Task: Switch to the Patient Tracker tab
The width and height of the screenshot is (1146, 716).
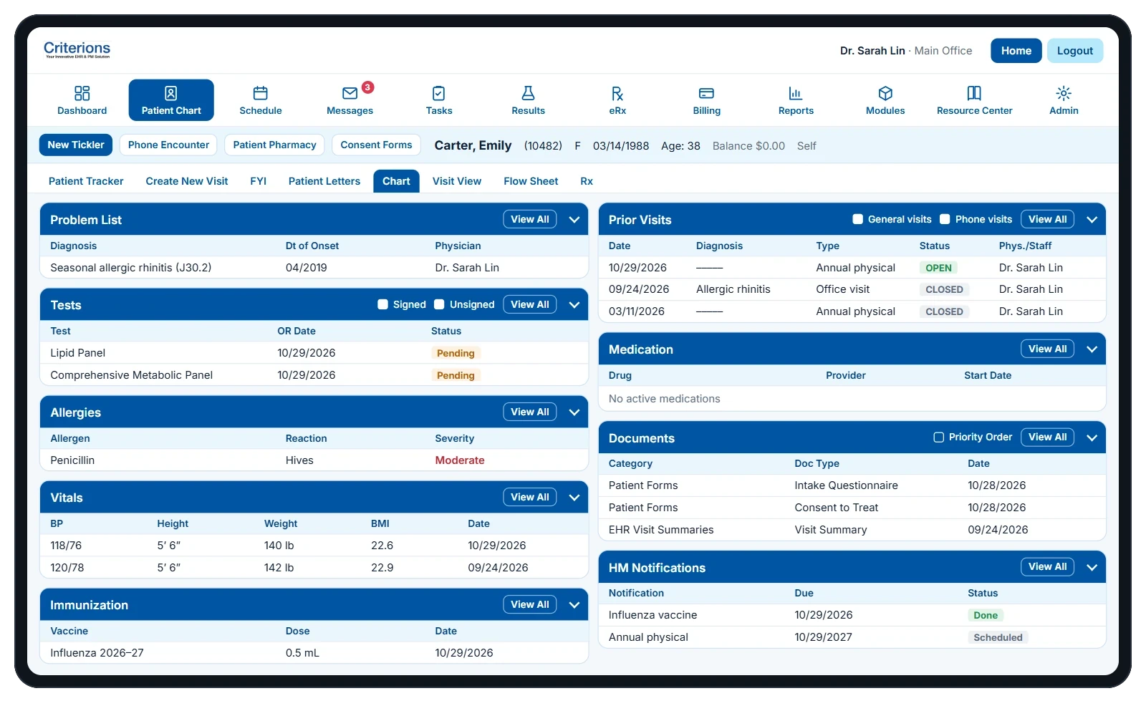Action: click(x=86, y=181)
